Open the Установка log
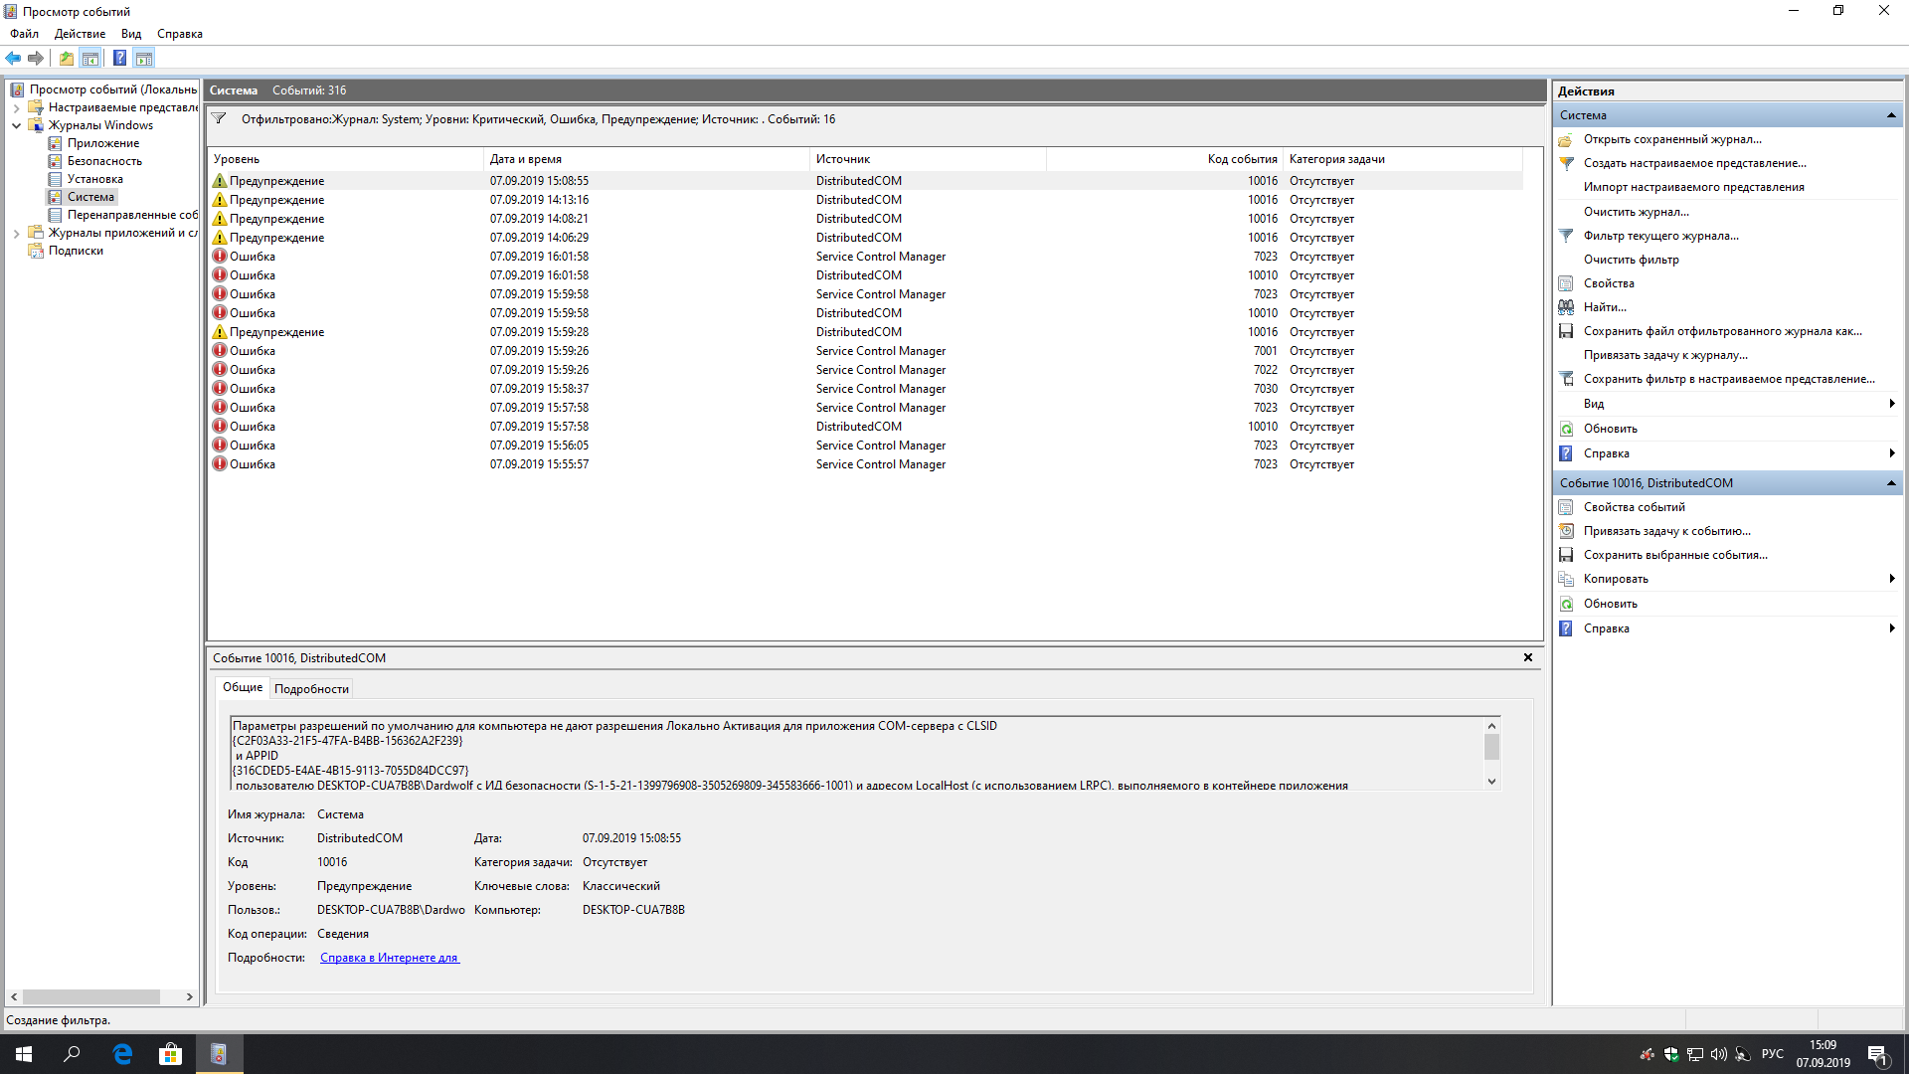Image resolution: width=1909 pixels, height=1074 pixels. 95,179
